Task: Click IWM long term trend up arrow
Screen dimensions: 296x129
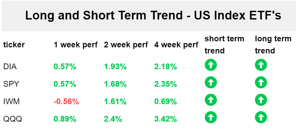Action: click(x=261, y=100)
